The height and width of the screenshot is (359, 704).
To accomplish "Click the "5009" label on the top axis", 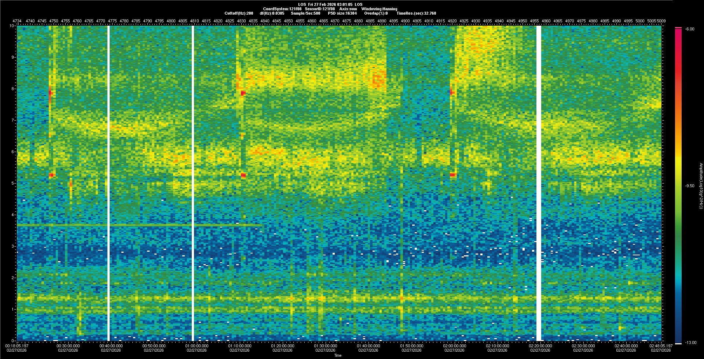I will [661, 21].
